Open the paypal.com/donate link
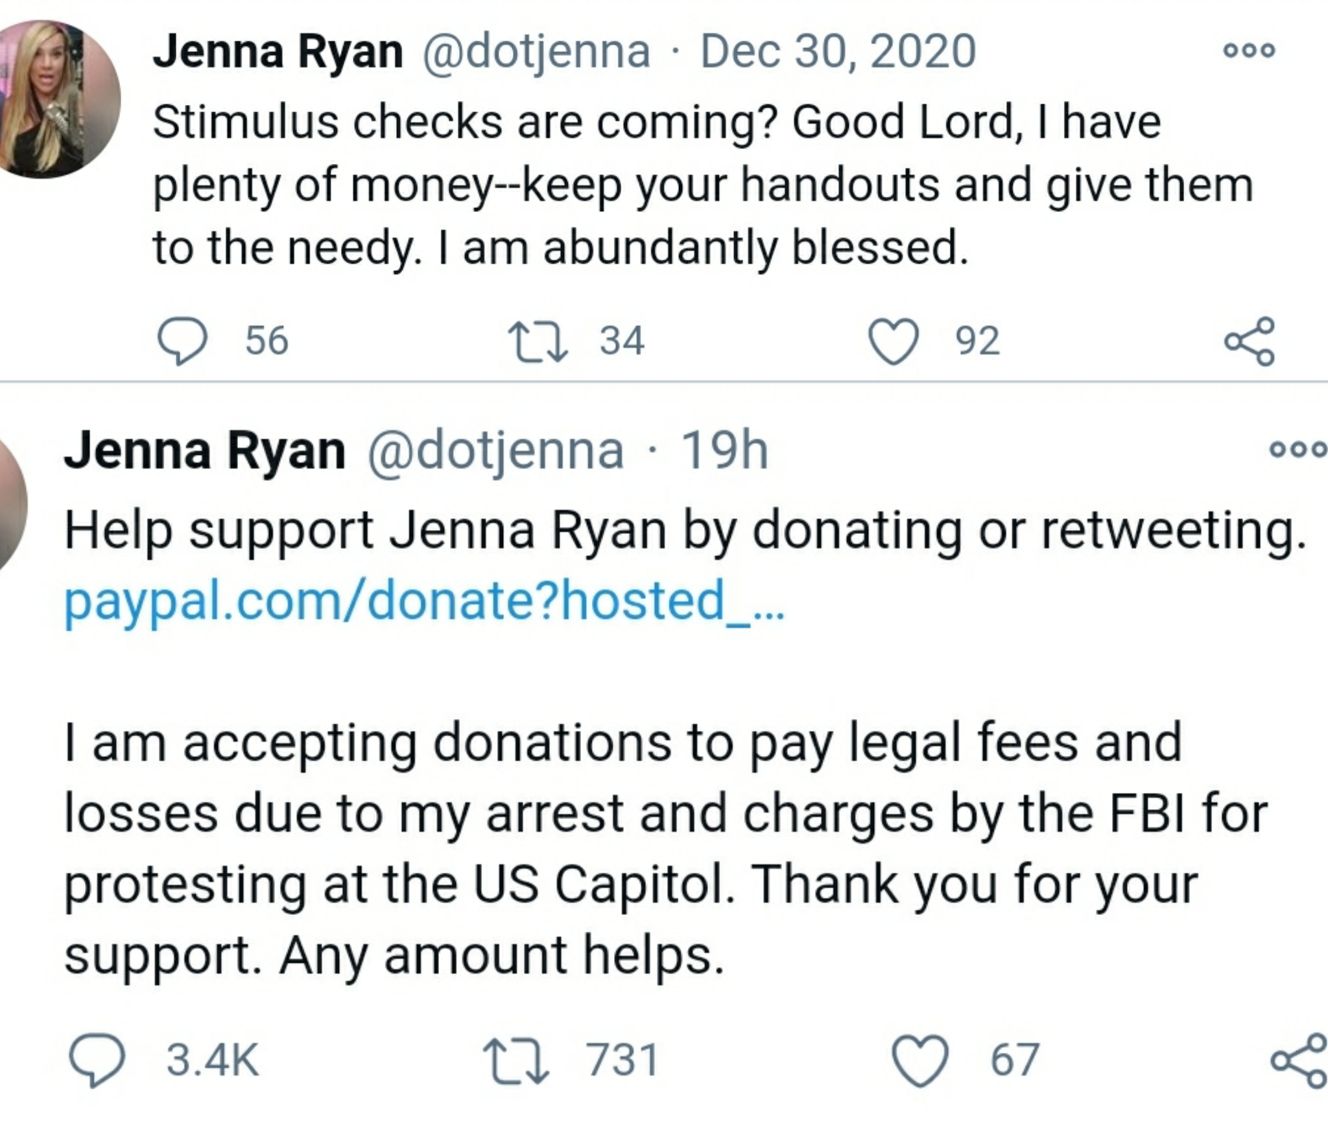Viewport: 1328px width, 1141px height. 425,601
